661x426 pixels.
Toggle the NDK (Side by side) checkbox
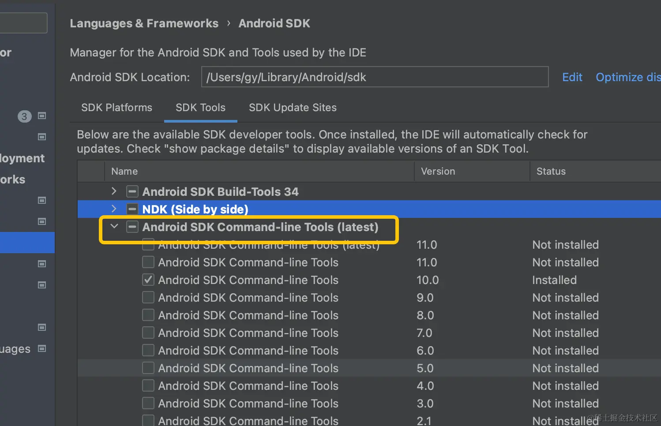[132, 209]
